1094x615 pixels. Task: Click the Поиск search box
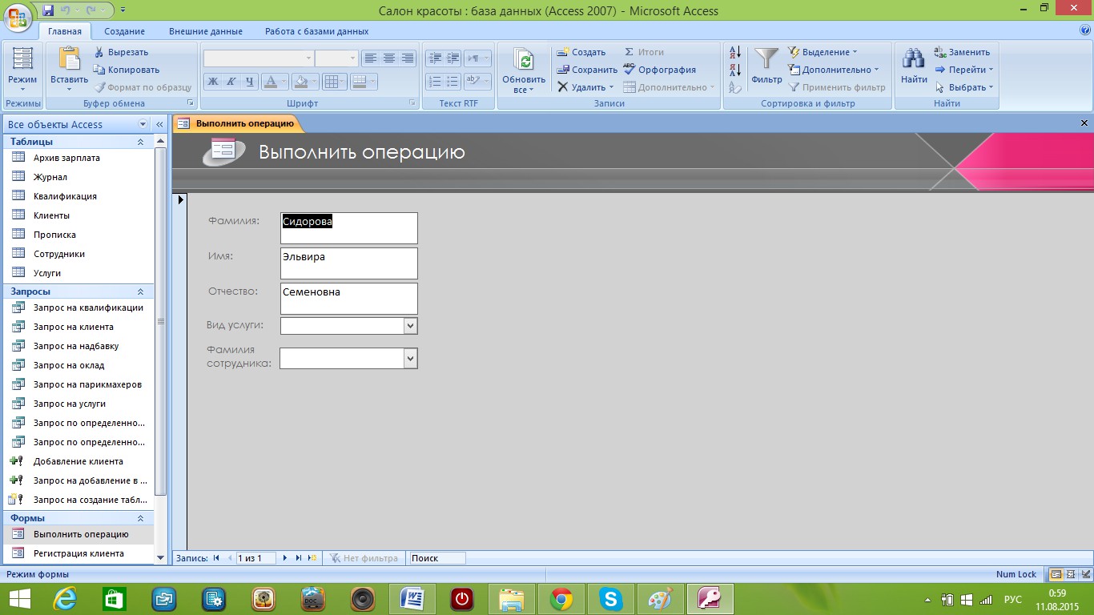coord(436,558)
